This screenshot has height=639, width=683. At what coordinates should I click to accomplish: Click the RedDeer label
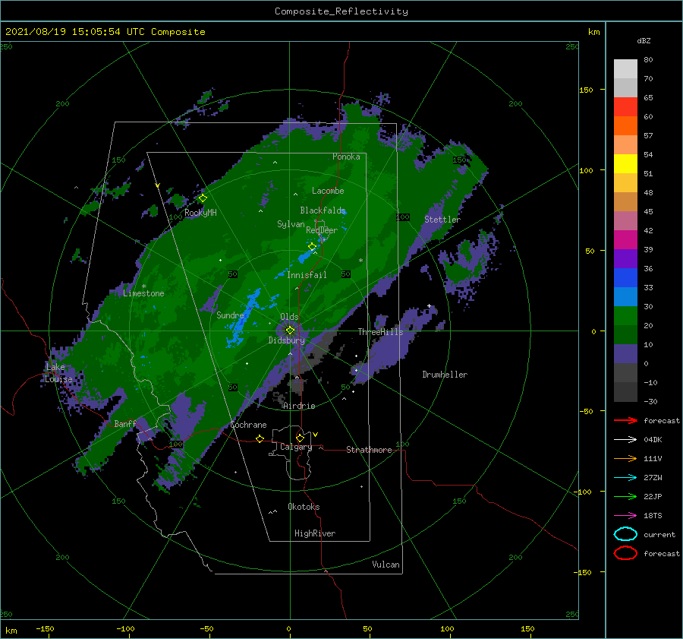pyautogui.click(x=322, y=230)
